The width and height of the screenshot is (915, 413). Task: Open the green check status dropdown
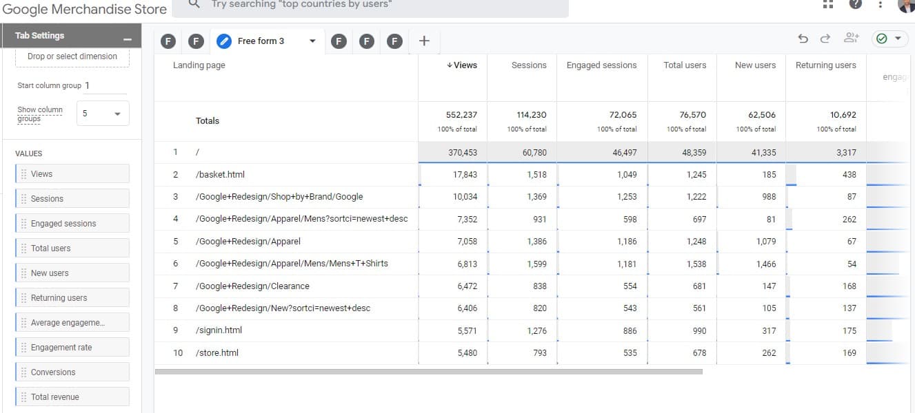click(889, 39)
